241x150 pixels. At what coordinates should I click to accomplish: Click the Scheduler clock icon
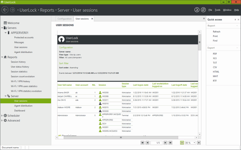5,116
